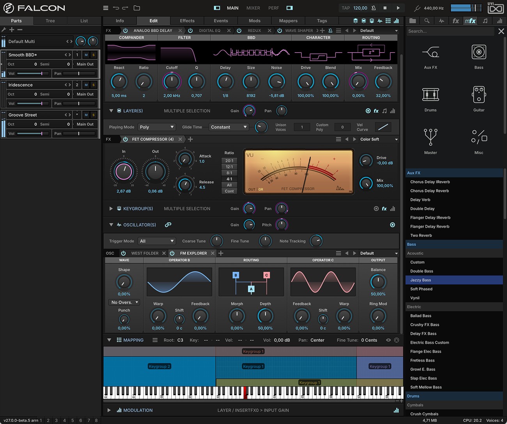
Task: Click the tuning fork icon
Action: [x=417, y=8]
